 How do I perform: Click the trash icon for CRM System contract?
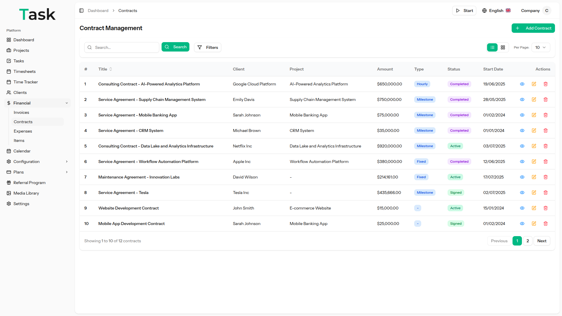546,130
